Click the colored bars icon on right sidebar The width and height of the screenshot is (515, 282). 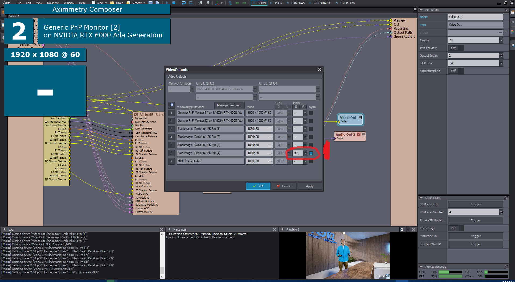[x=513, y=32]
